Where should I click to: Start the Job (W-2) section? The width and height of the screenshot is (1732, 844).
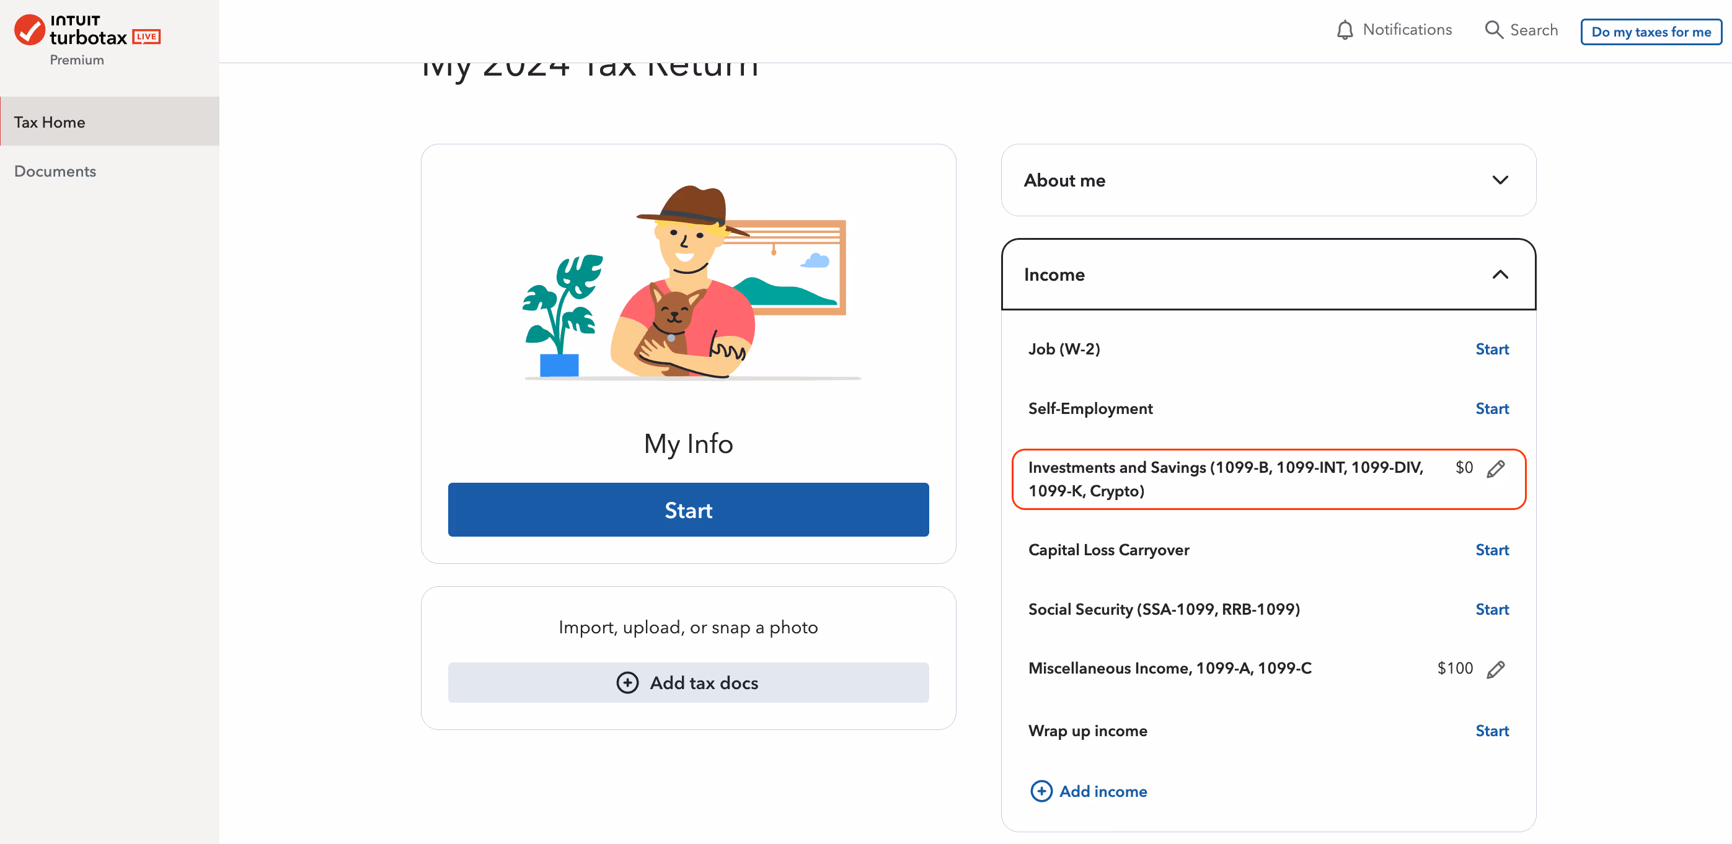pos(1491,349)
